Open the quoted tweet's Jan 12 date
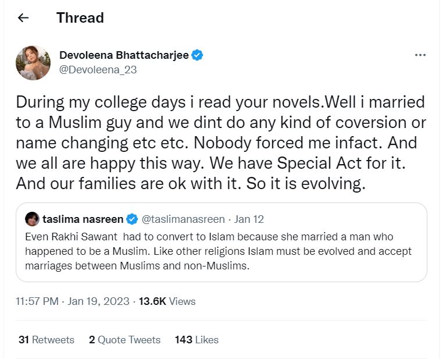446x359 pixels. (x=249, y=219)
